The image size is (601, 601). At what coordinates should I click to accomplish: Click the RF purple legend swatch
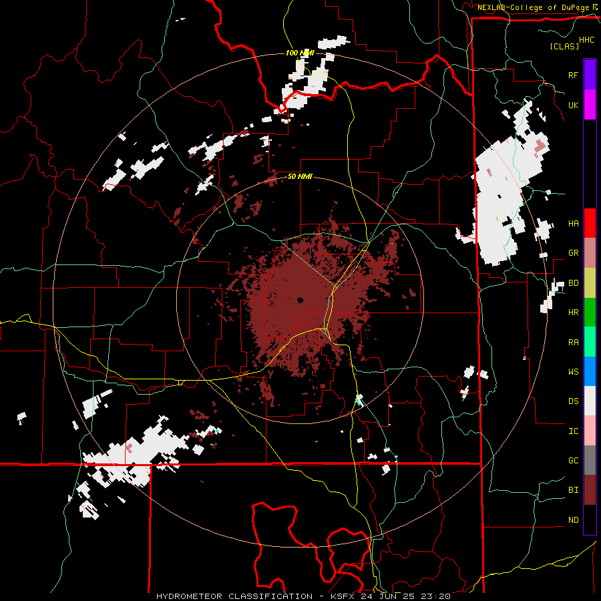click(x=590, y=75)
